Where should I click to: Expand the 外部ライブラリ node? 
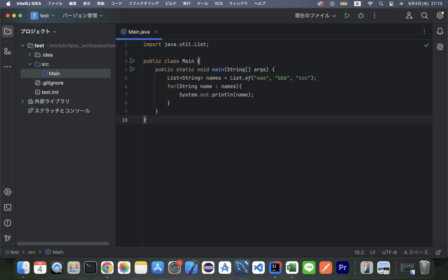point(23,101)
